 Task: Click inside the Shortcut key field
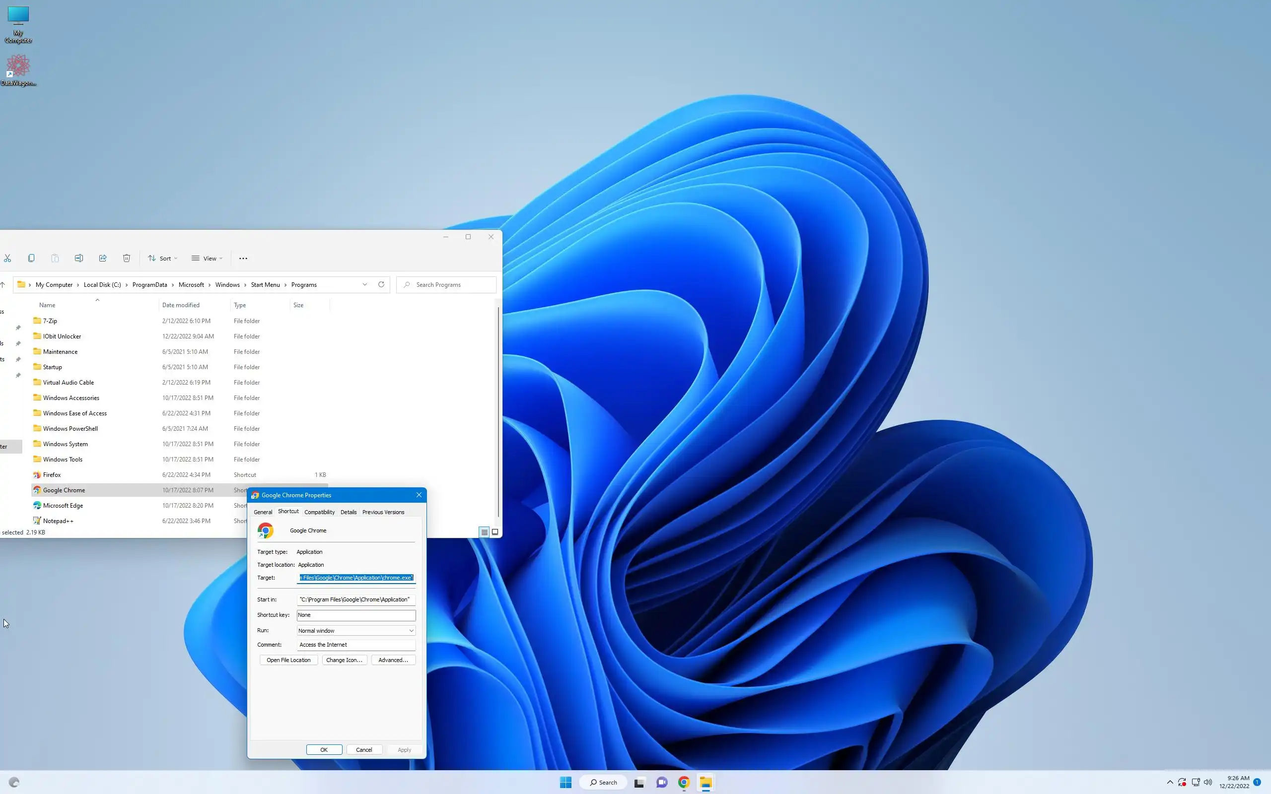(x=356, y=615)
